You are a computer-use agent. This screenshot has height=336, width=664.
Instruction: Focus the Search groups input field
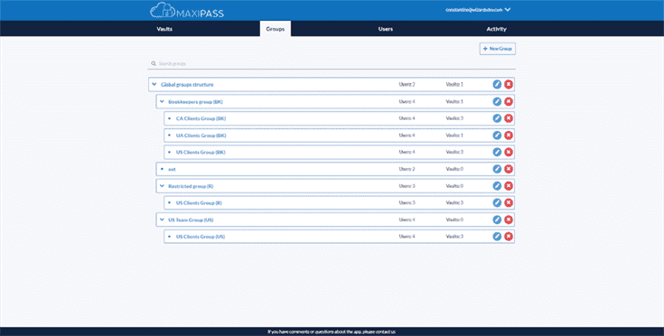[332, 63]
